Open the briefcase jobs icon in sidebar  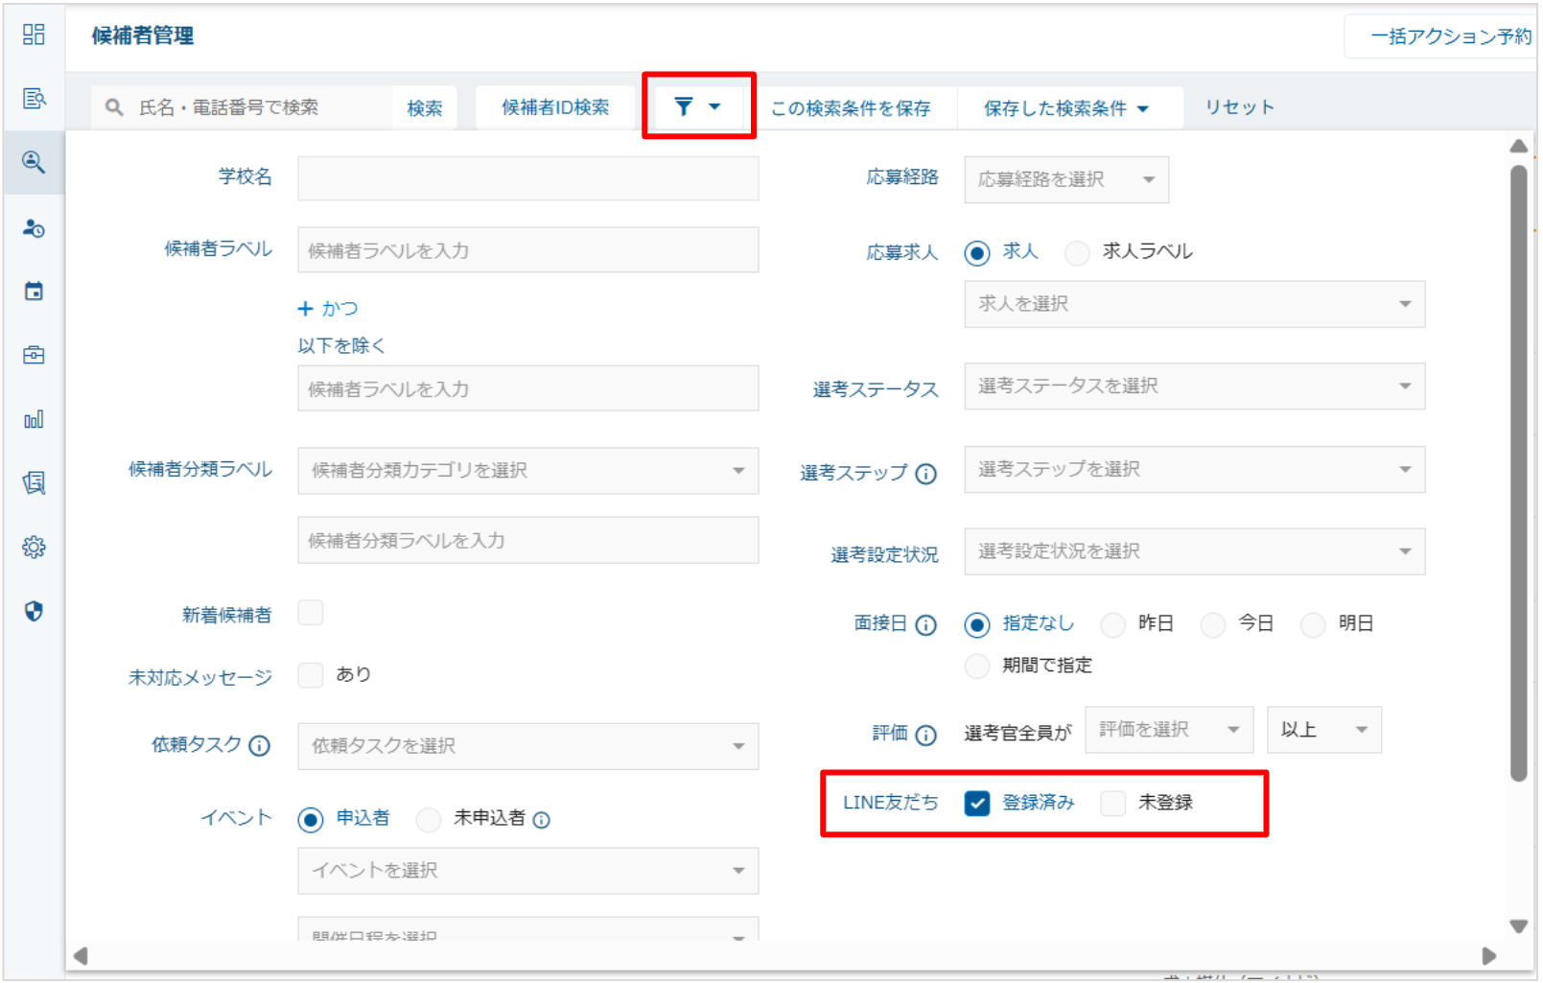pyautogui.click(x=34, y=355)
